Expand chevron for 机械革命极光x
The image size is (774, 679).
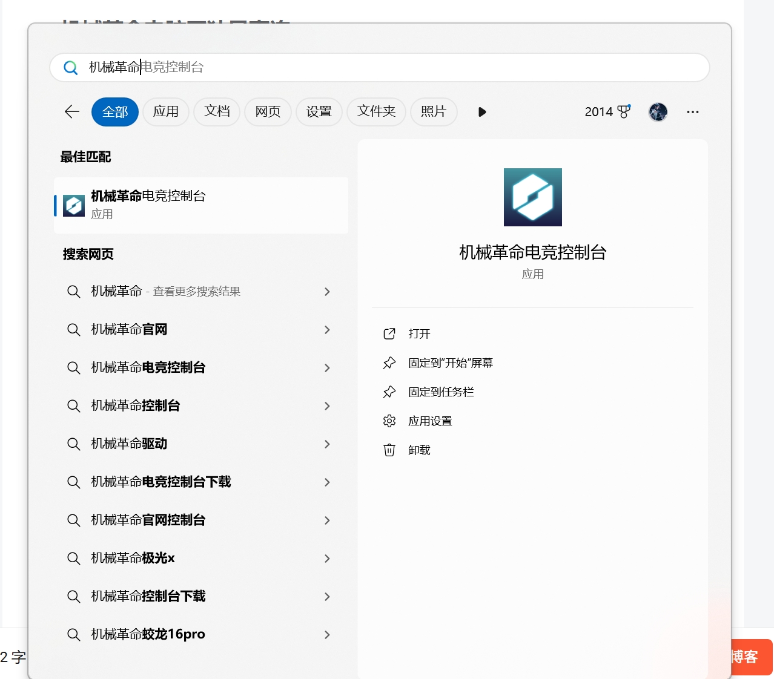click(327, 559)
